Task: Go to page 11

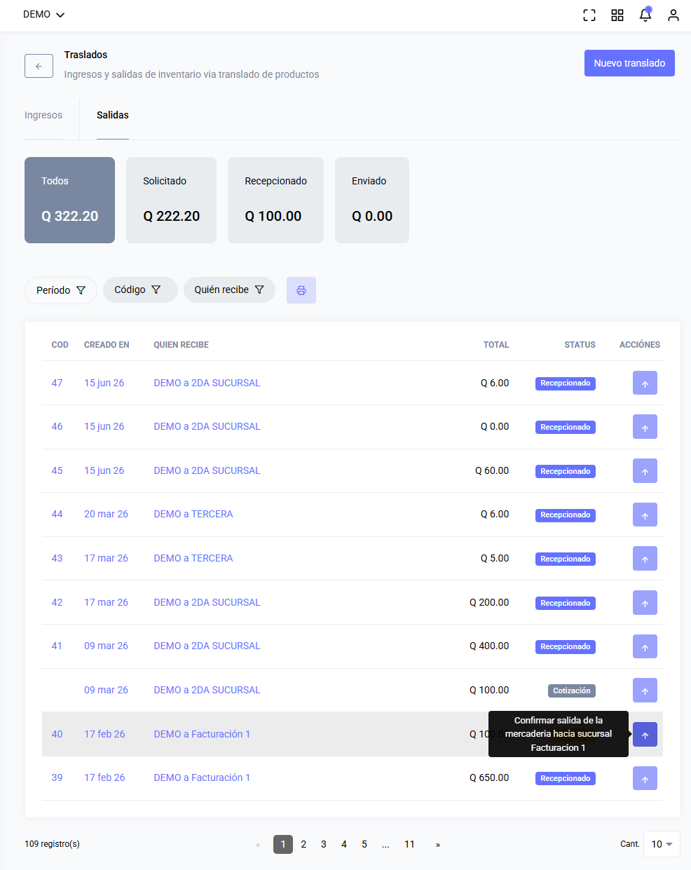Action: click(x=409, y=844)
